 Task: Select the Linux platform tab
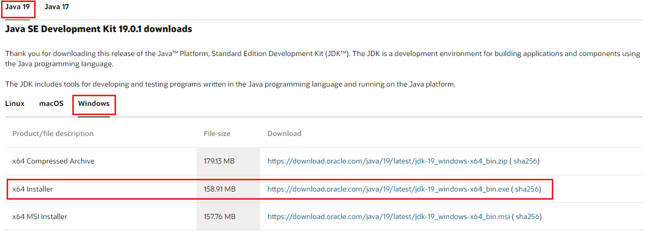15,103
